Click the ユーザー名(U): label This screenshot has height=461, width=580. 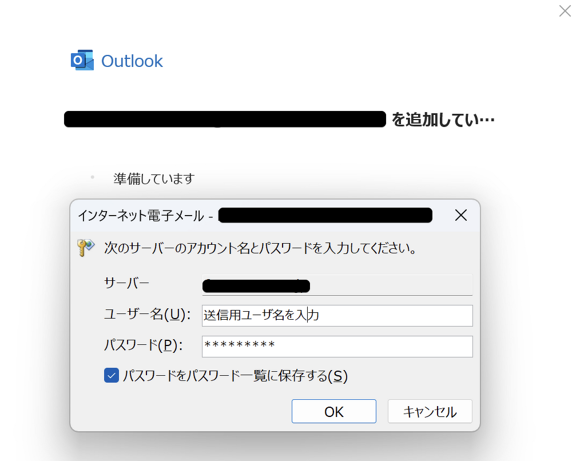click(147, 314)
